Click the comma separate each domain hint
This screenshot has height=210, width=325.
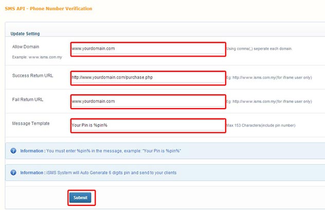tap(260, 49)
